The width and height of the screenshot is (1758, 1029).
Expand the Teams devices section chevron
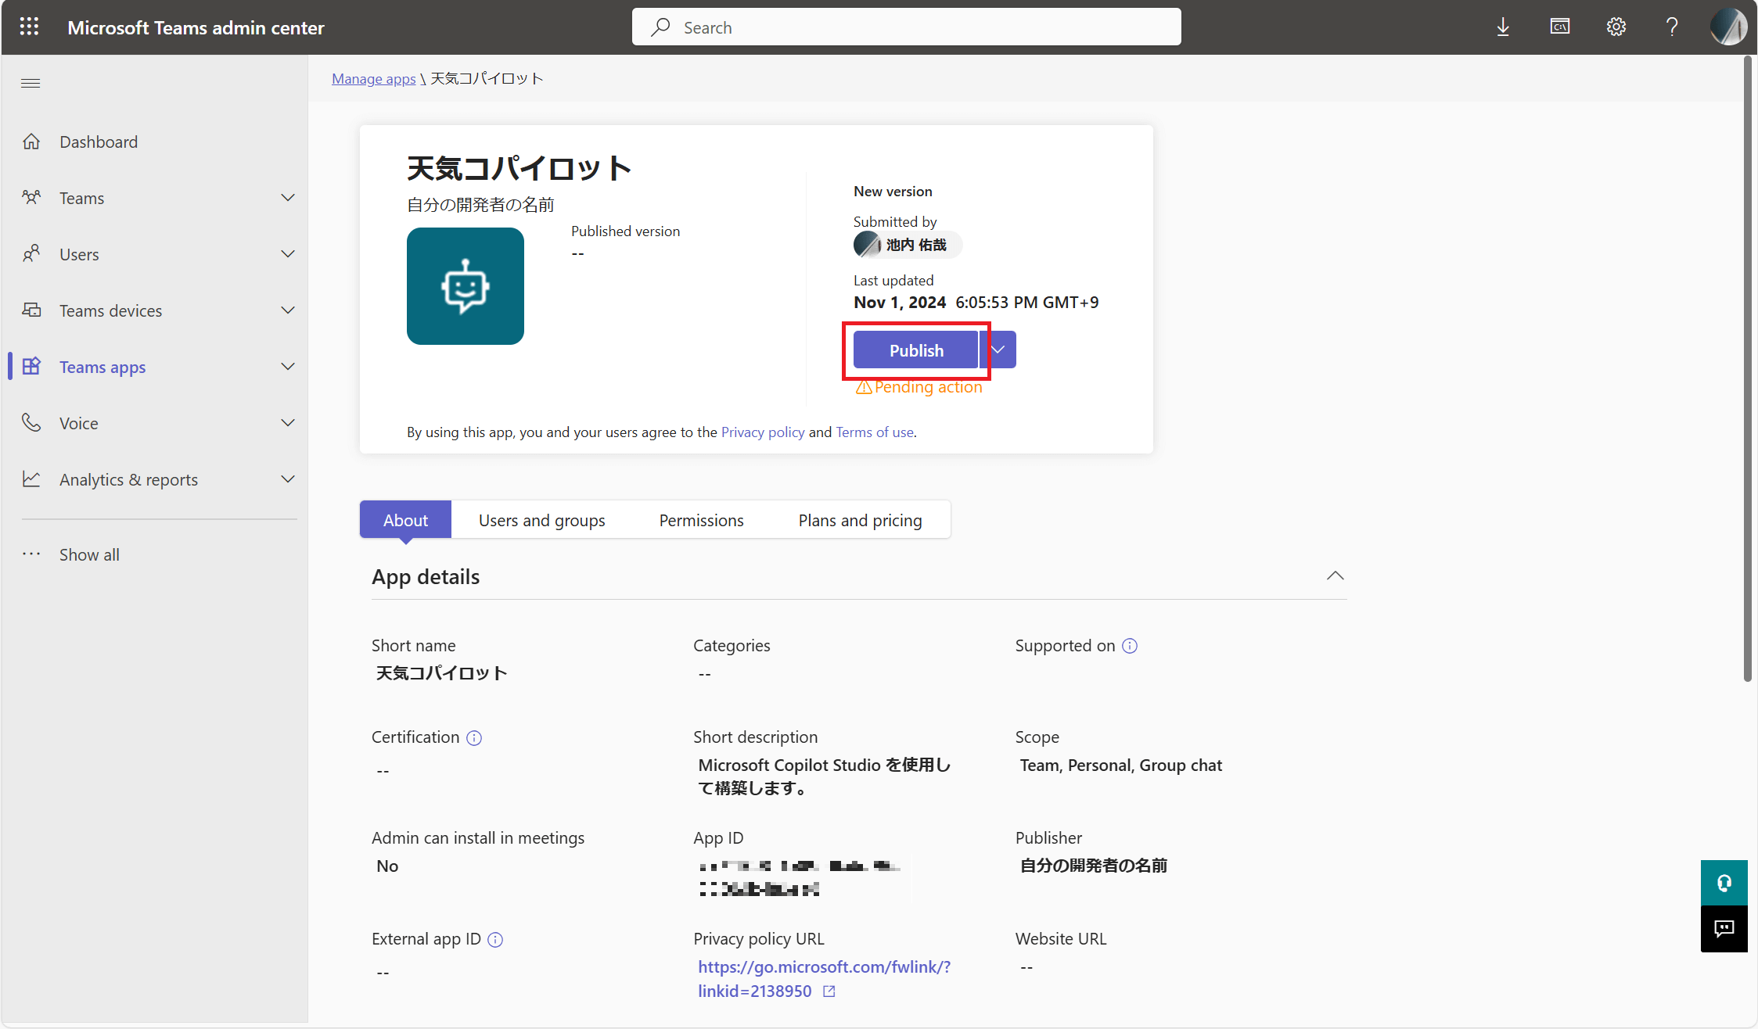pyautogui.click(x=288, y=310)
